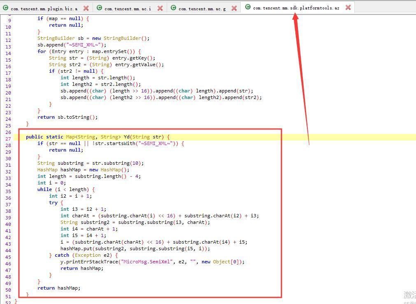Image resolution: width=416 pixels, height=304 pixels.
Task: Open the com.tencent.mm.ac.g tab
Action: tap(202, 9)
